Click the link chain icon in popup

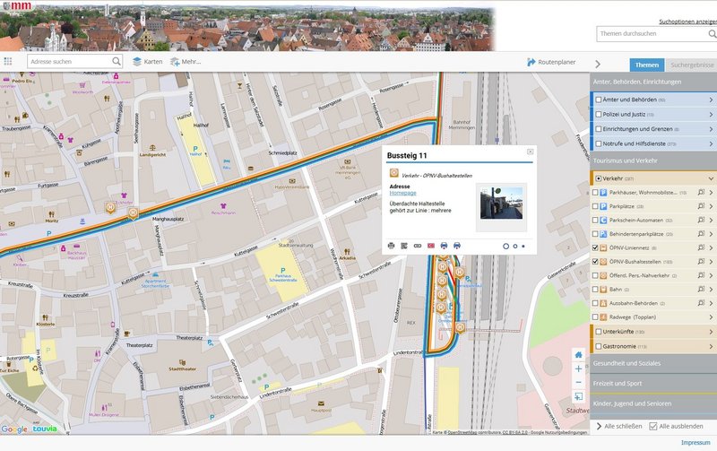pyautogui.click(x=418, y=245)
